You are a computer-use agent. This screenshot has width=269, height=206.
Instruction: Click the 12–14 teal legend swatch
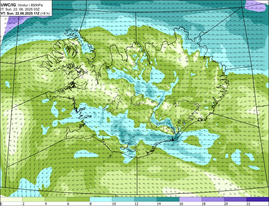point(146,199)
